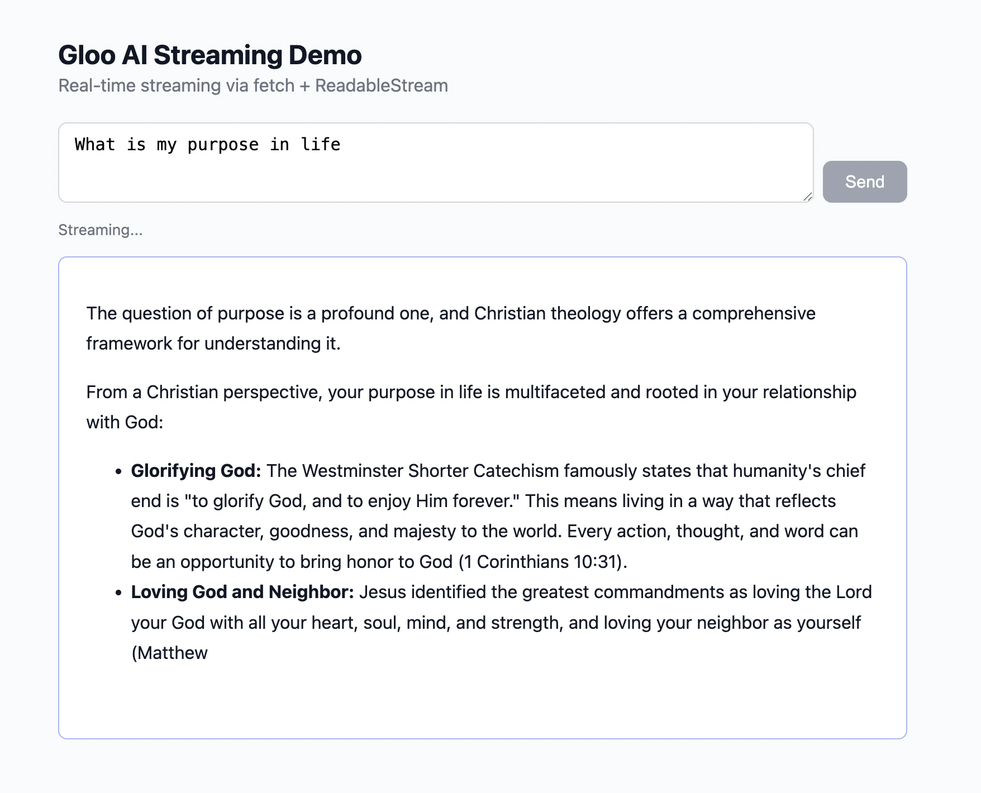Image resolution: width=981 pixels, height=793 pixels.
Task: Click the Send button
Action: click(864, 181)
